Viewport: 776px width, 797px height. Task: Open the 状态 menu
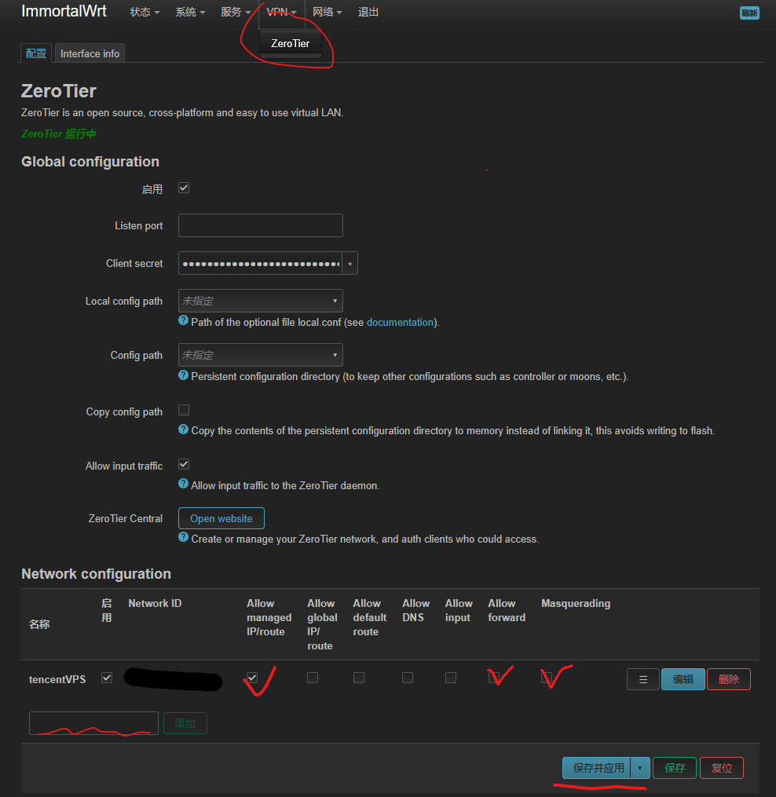(145, 13)
